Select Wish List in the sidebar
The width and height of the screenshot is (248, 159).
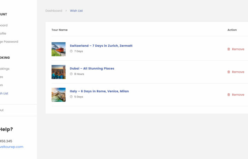[x=4, y=93]
